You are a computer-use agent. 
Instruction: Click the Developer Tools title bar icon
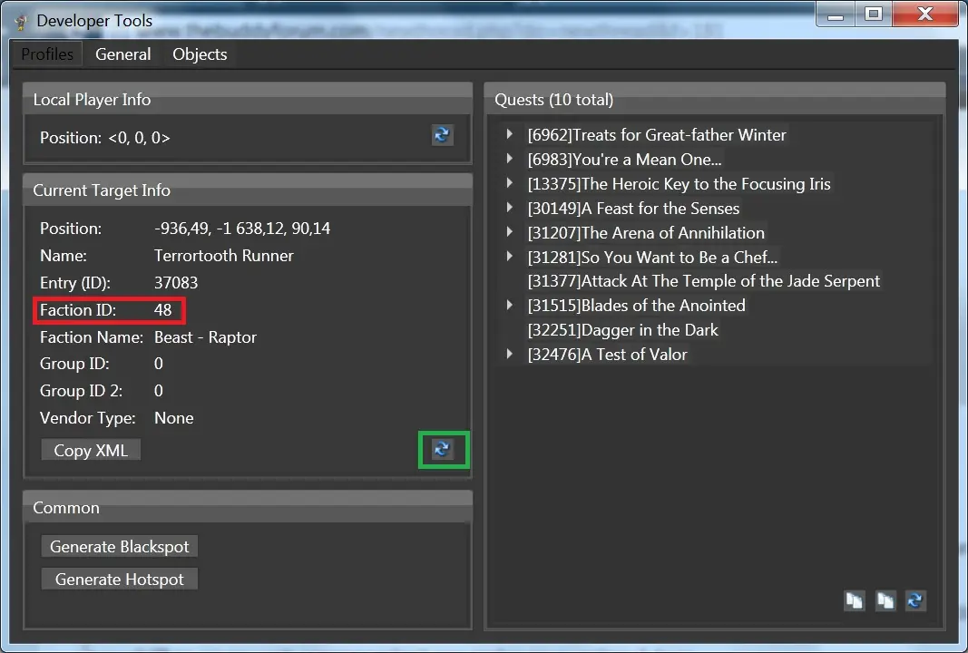click(x=20, y=20)
